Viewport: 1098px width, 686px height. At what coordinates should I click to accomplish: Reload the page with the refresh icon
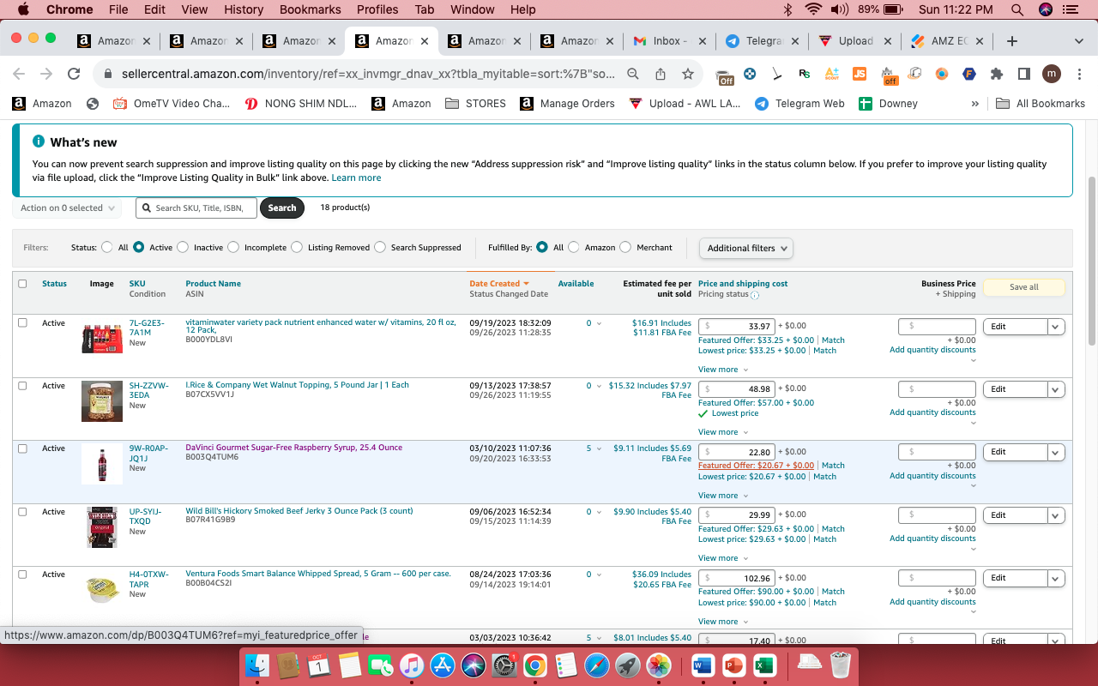[x=74, y=74]
